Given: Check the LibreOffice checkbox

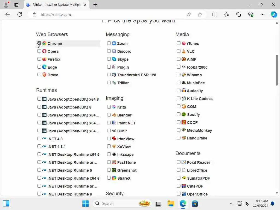Looking at the screenshot, I should [178, 170].
